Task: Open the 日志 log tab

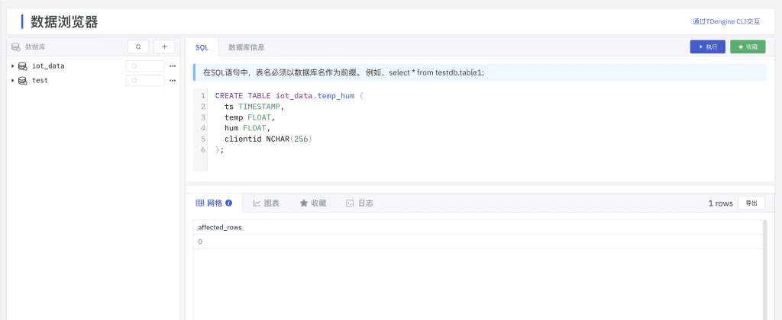Action: [x=360, y=203]
